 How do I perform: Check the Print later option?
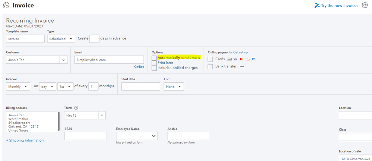154,63
